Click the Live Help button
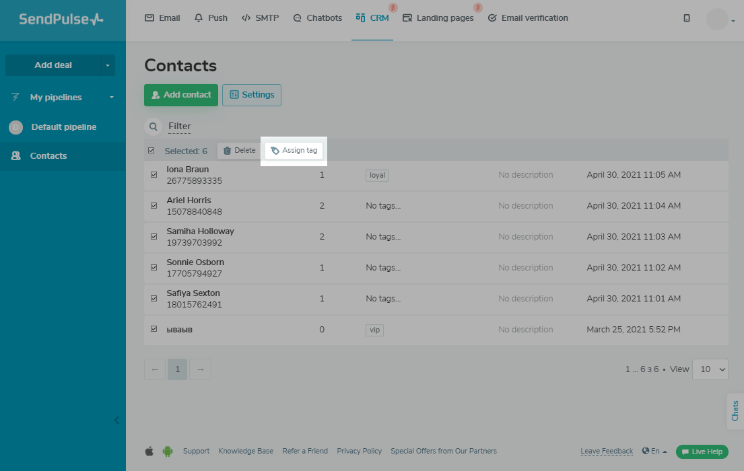The image size is (744, 471). click(x=702, y=451)
